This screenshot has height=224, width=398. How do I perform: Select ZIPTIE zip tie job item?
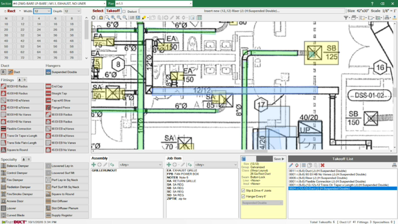click(x=176, y=199)
